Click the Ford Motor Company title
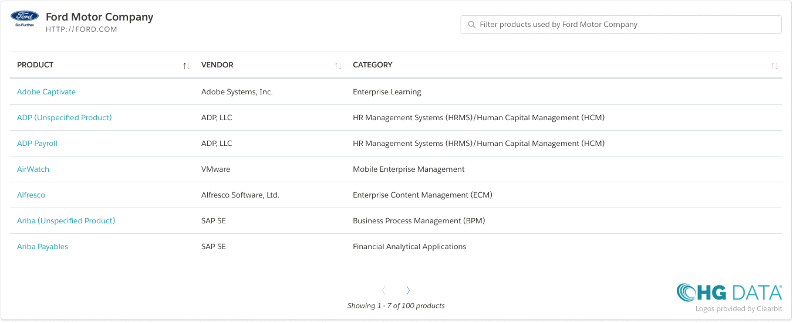 click(x=100, y=17)
